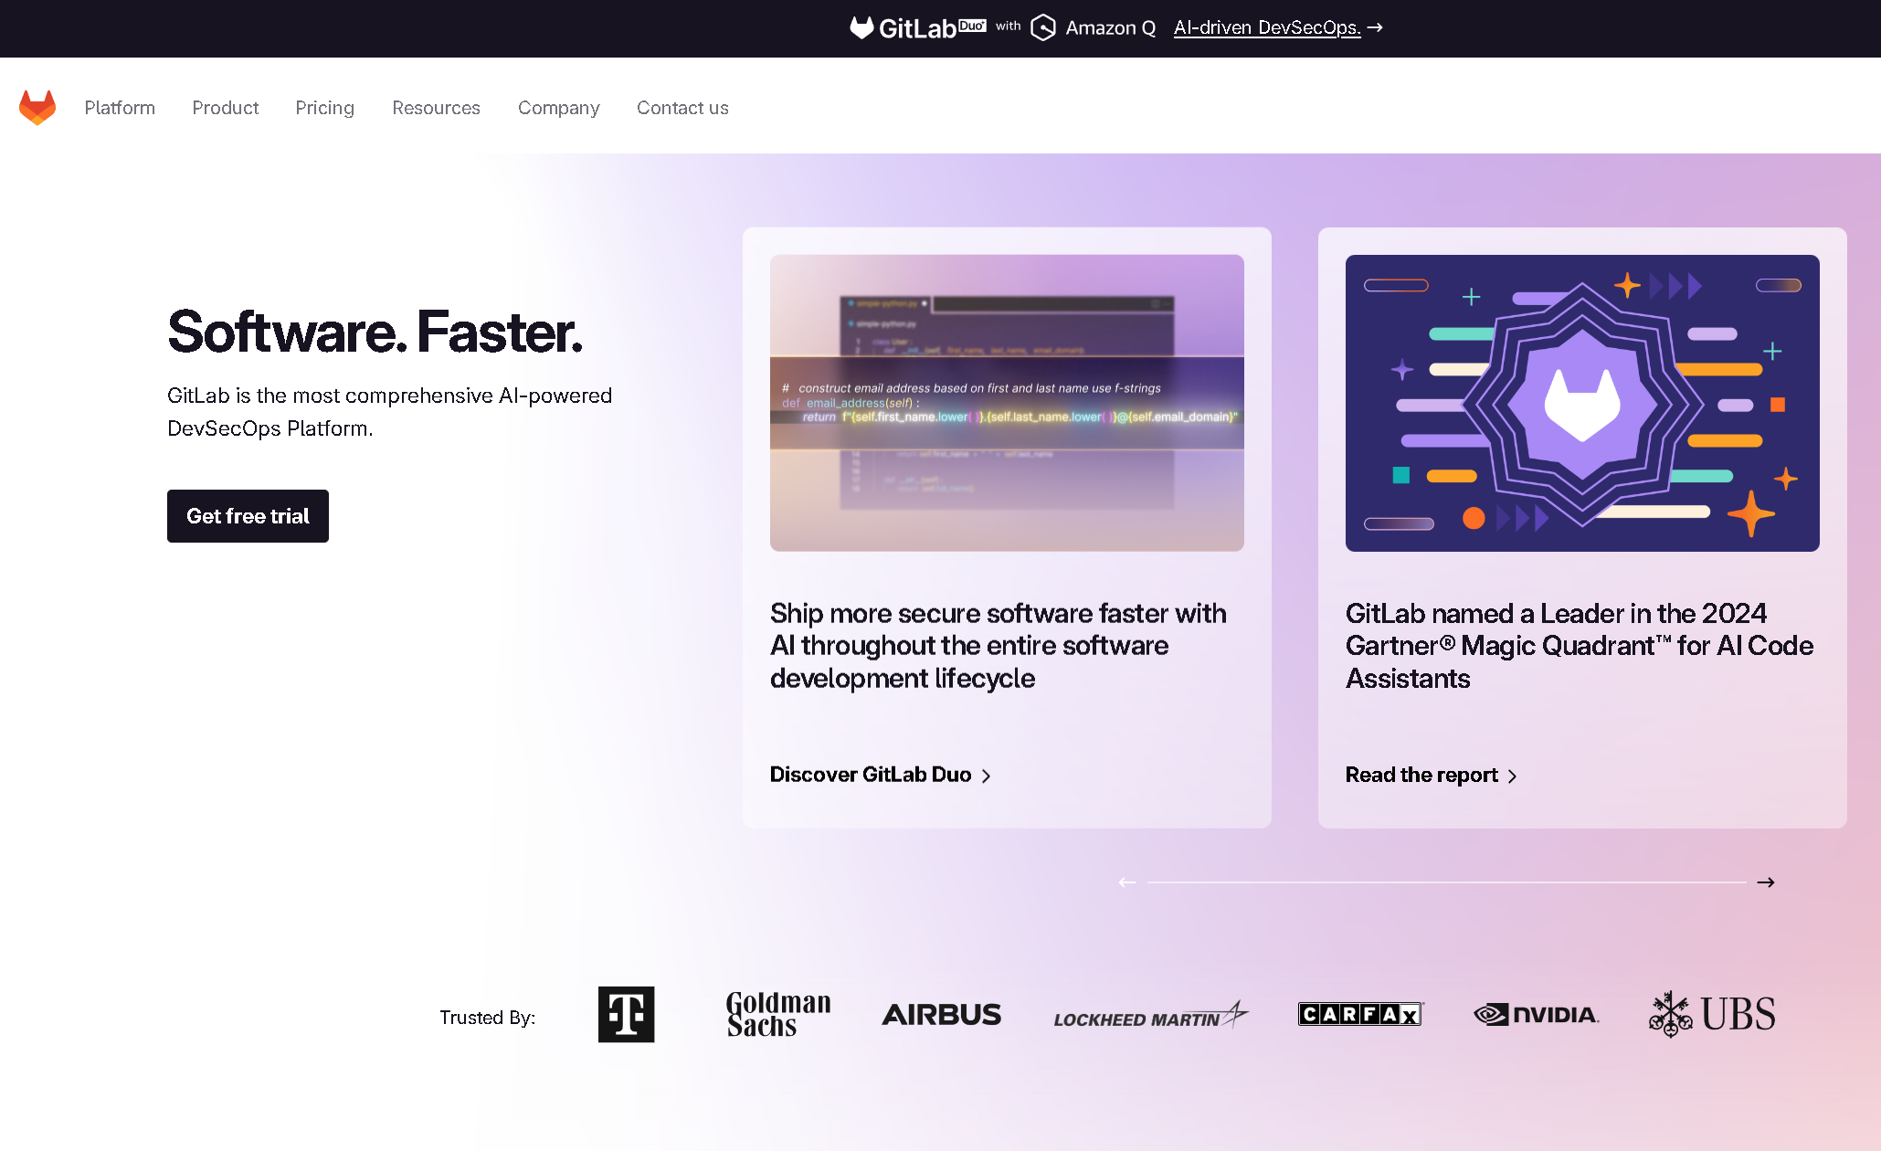Screen dimensions: 1881x1151
Task: Expand the Product navigation menu
Action: pos(226,108)
